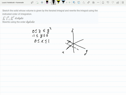The width and height of the screenshot is (126, 95).
Task: Open the Ruler tool
Action: pyautogui.click(x=88, y=2)
